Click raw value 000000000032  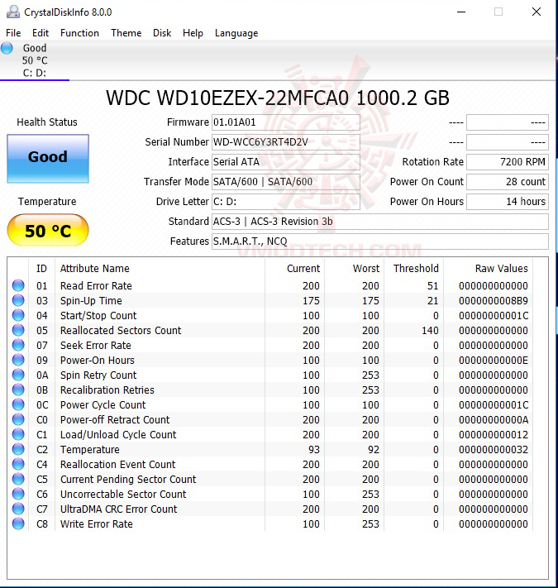494,449
